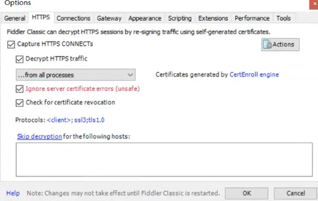Open the Performance tab

[x=252, y=18]
